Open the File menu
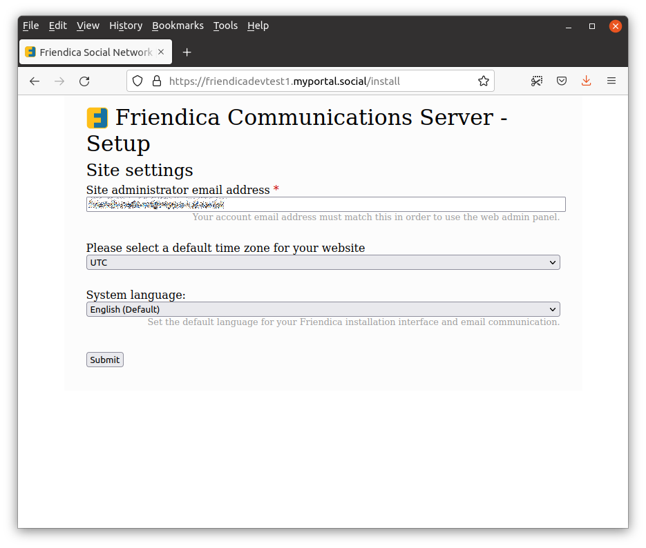This screenshot has width=646, height=548. 30,26
